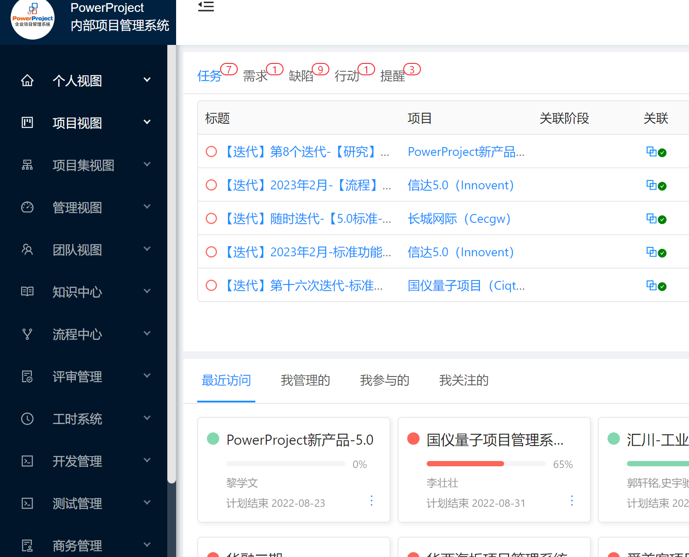Click the audit icon beside 评审管理
689x557 pixels.
[x=27, y=376]
